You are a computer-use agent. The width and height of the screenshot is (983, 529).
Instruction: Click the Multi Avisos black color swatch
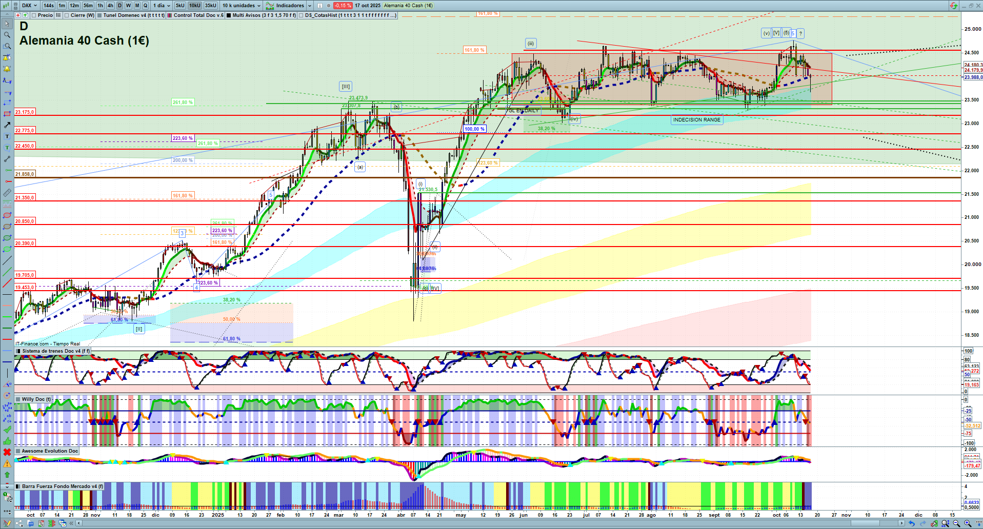229,15
